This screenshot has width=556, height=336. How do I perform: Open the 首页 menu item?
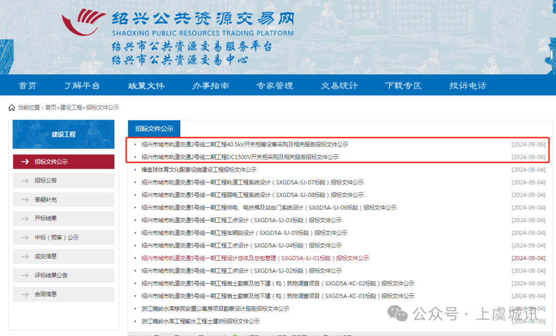27,86
